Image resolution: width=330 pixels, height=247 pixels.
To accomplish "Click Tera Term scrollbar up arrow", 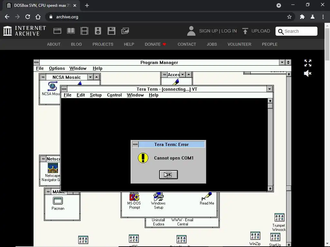I will pyautogui.click(x=270, y=101).
